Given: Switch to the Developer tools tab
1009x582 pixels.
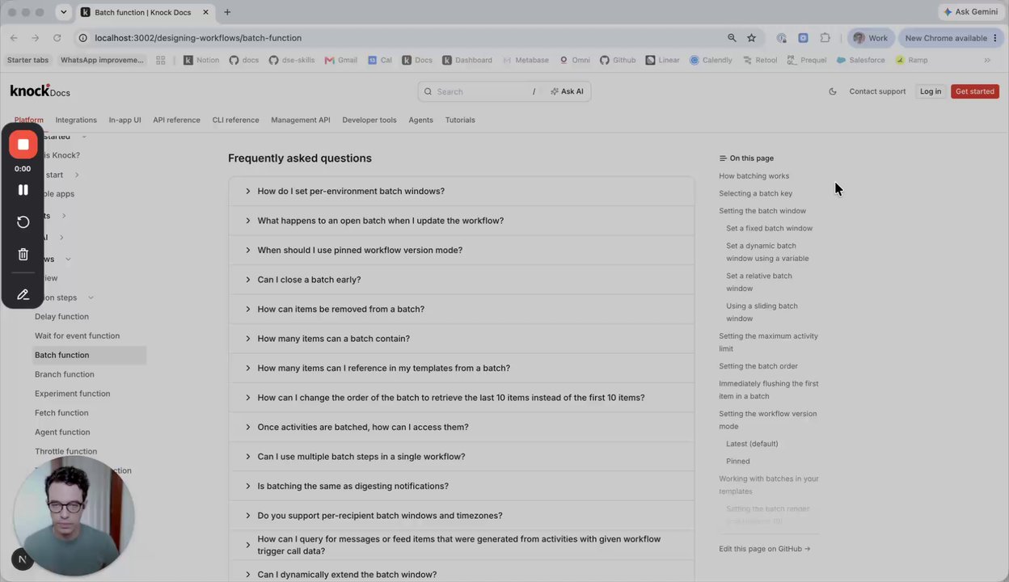Looking at the screenshot, I should [x=369, y=120].
